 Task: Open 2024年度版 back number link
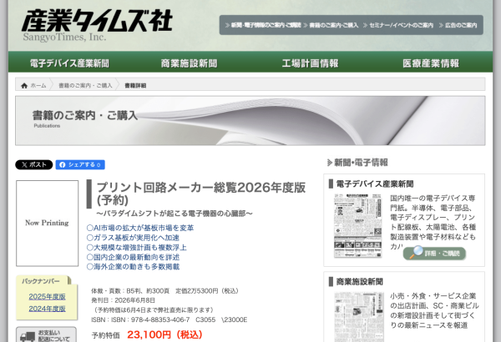[48, 309]
